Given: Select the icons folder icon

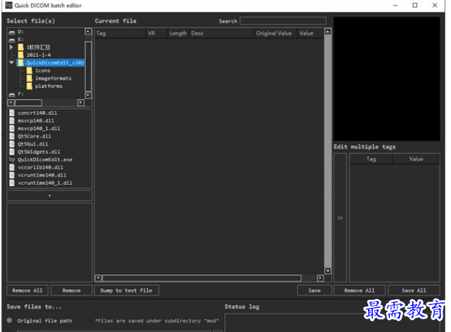Looking at the screenshot, I should (29, 70).
